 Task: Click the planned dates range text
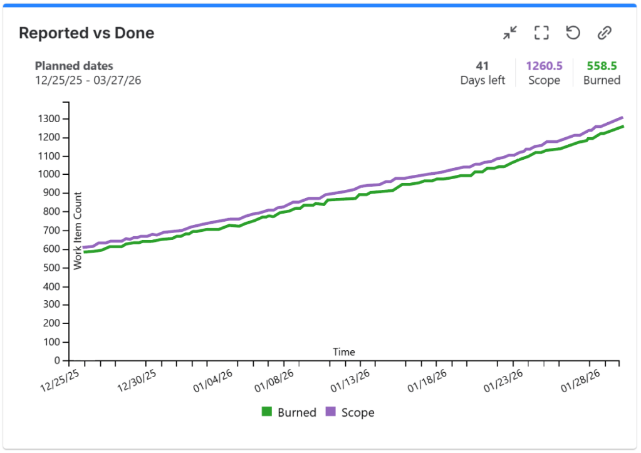click(88, 80)
